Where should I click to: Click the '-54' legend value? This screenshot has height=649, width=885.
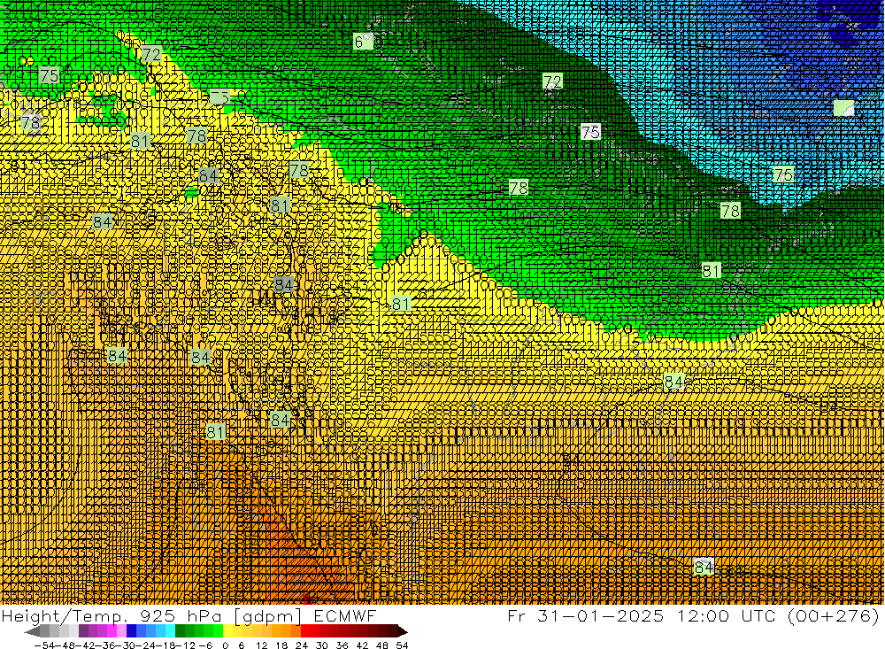[44, 645]
